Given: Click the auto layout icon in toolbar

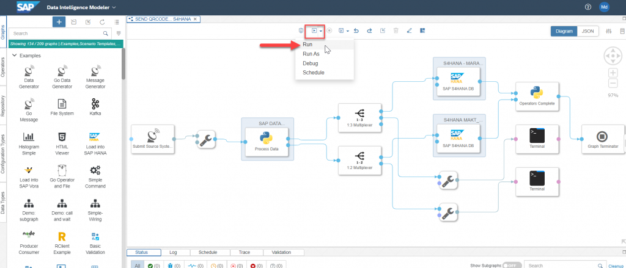Looking at the screenshot, I should [422, 31].
